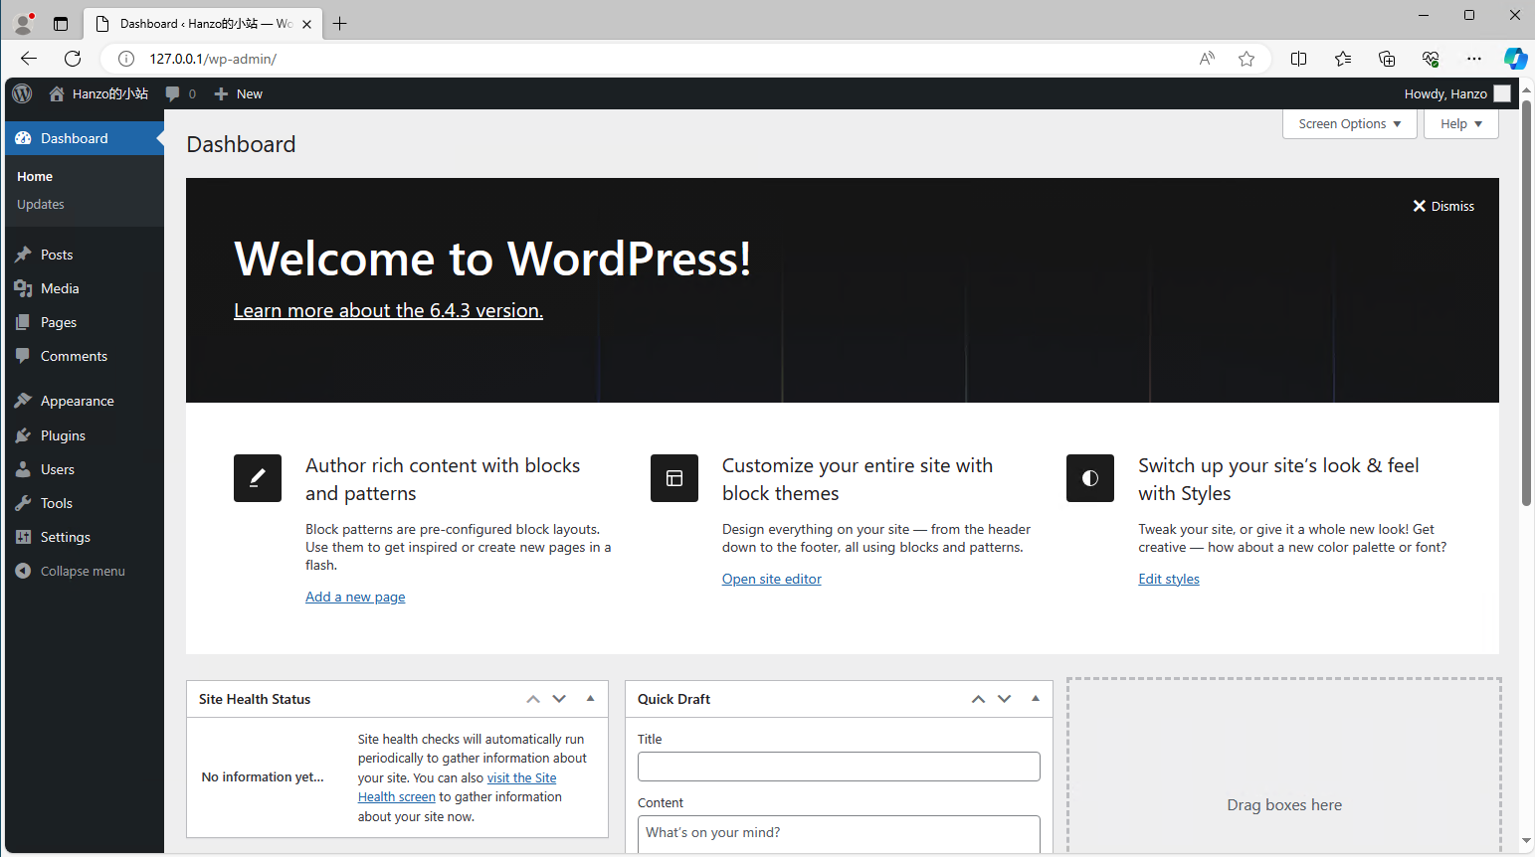This screenshot has height=857, width=1535.
Task: Click Learn more about the 6.4.3 version
Action: pos(388,310)
